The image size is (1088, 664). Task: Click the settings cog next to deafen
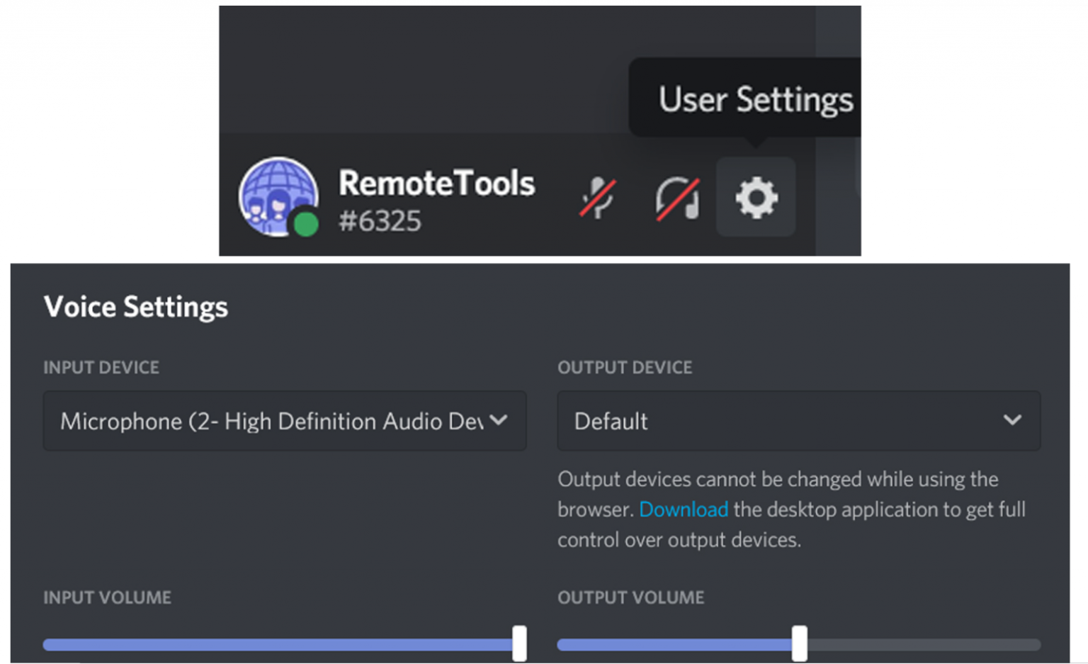pos(756,198)
